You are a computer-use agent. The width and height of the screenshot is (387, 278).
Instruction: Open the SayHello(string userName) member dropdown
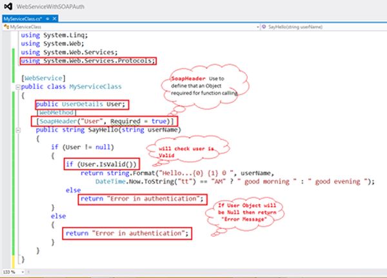click(324, 27)
